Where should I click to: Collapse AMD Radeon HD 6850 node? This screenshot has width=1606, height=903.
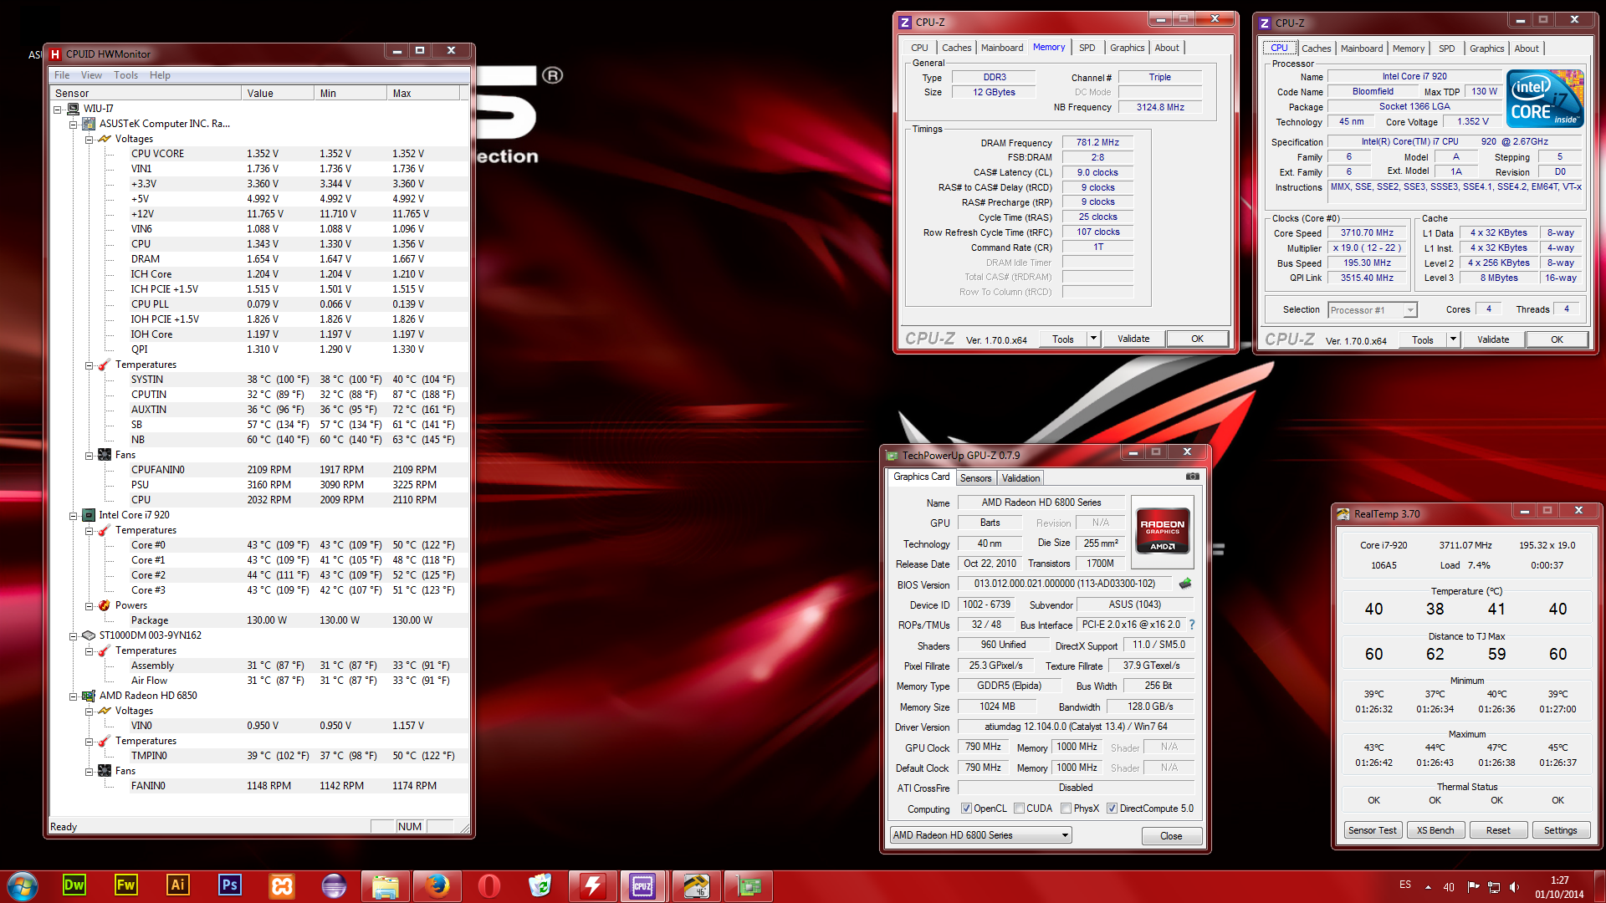(x=73, y=696)
